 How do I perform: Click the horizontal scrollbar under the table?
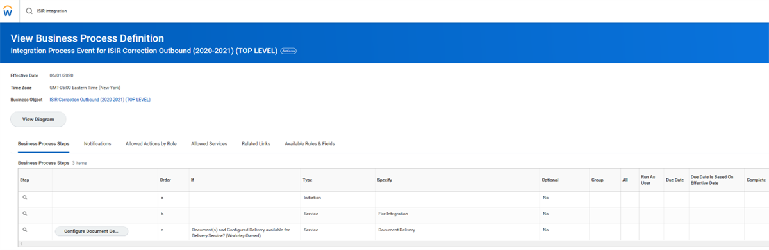pos(384,244)
